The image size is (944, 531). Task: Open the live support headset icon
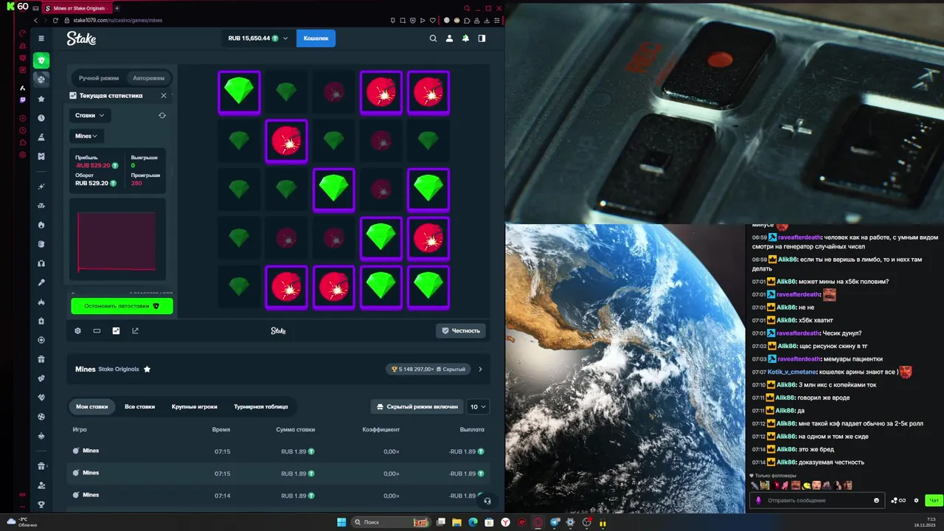point(487,501)
